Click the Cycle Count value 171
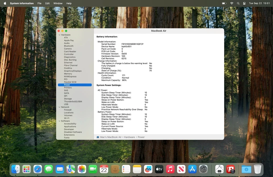273x177 pixels. point(123,75)
